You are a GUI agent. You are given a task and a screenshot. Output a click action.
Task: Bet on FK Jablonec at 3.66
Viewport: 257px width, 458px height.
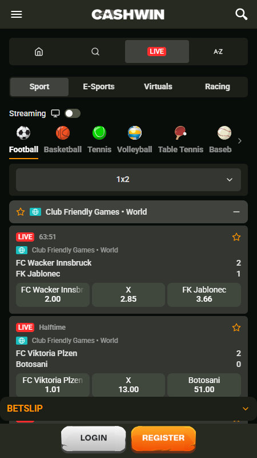[x=204, y=295]
